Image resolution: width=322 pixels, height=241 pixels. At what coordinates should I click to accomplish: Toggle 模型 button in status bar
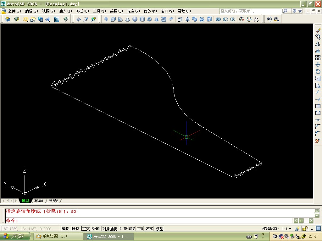pyautogui.click(x=159, y=229)
